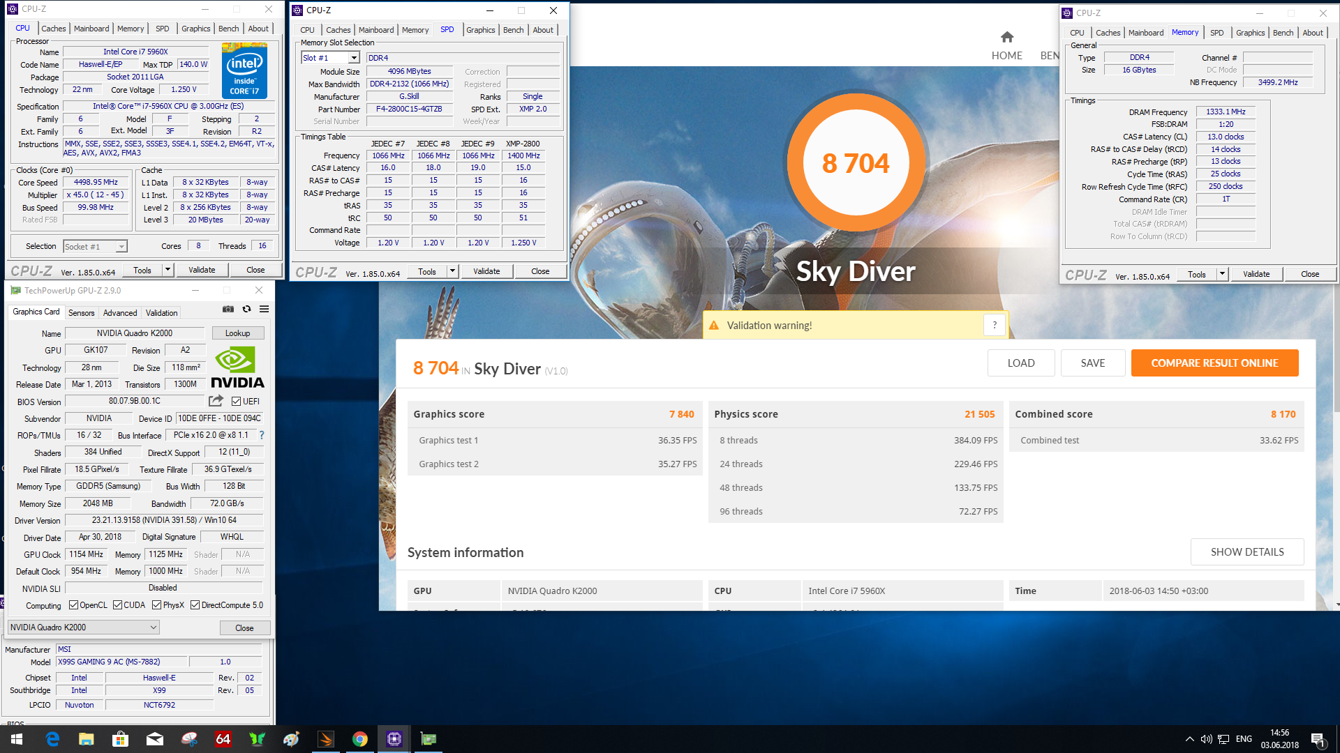
Task: Switch to 3DMark via its taskbar icon
Action: click(x=326, y=739)
